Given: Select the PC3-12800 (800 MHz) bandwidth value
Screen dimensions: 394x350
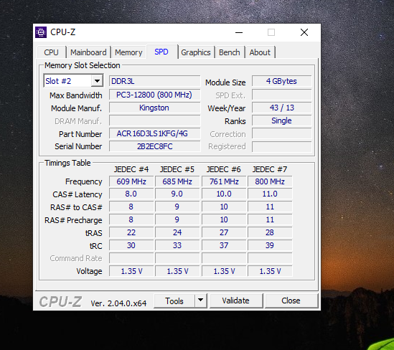Looking at the screenshot, I should [x=154, y=95].
